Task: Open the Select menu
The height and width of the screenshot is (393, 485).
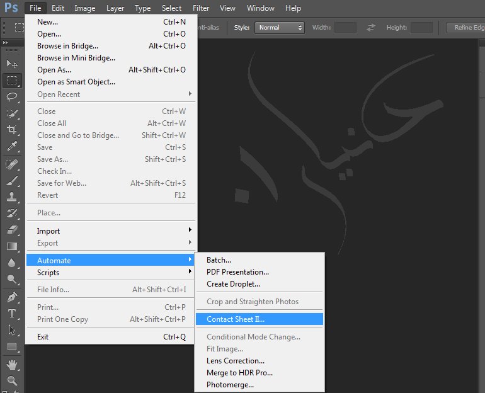Action: 171,8
